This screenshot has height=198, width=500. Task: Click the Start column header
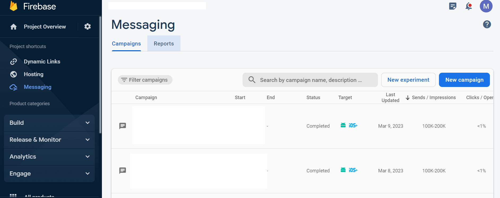coord(240,98)
